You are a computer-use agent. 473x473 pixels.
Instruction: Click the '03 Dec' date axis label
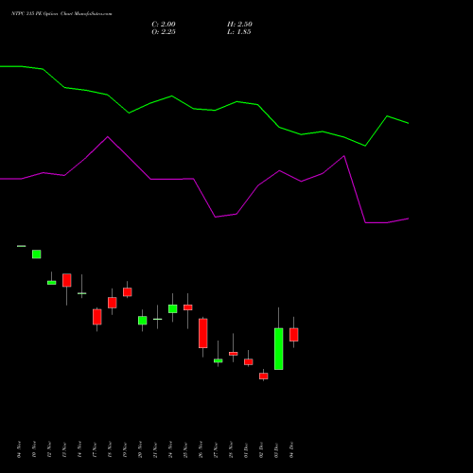276,449
